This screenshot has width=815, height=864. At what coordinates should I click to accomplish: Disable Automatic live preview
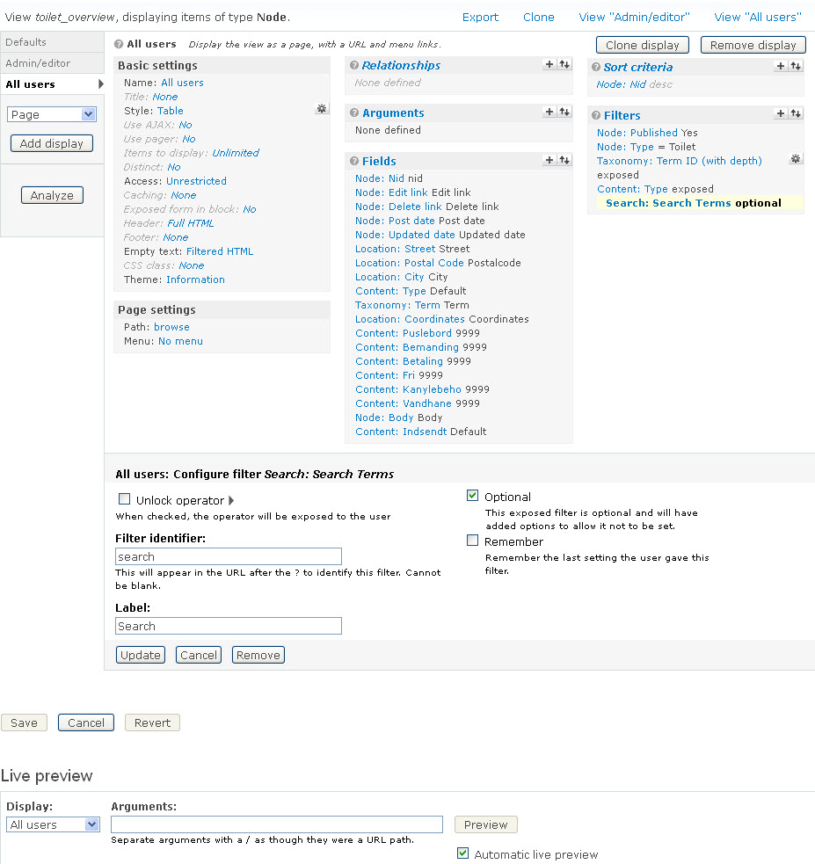pyautogui.click(x=462, y=853)
